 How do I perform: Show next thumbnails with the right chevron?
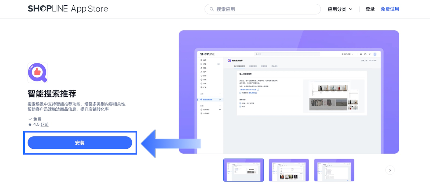[390, 170]
